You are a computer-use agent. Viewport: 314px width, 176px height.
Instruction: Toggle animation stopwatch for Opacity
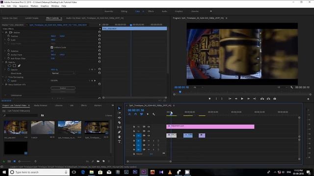(x=9, y=69)
